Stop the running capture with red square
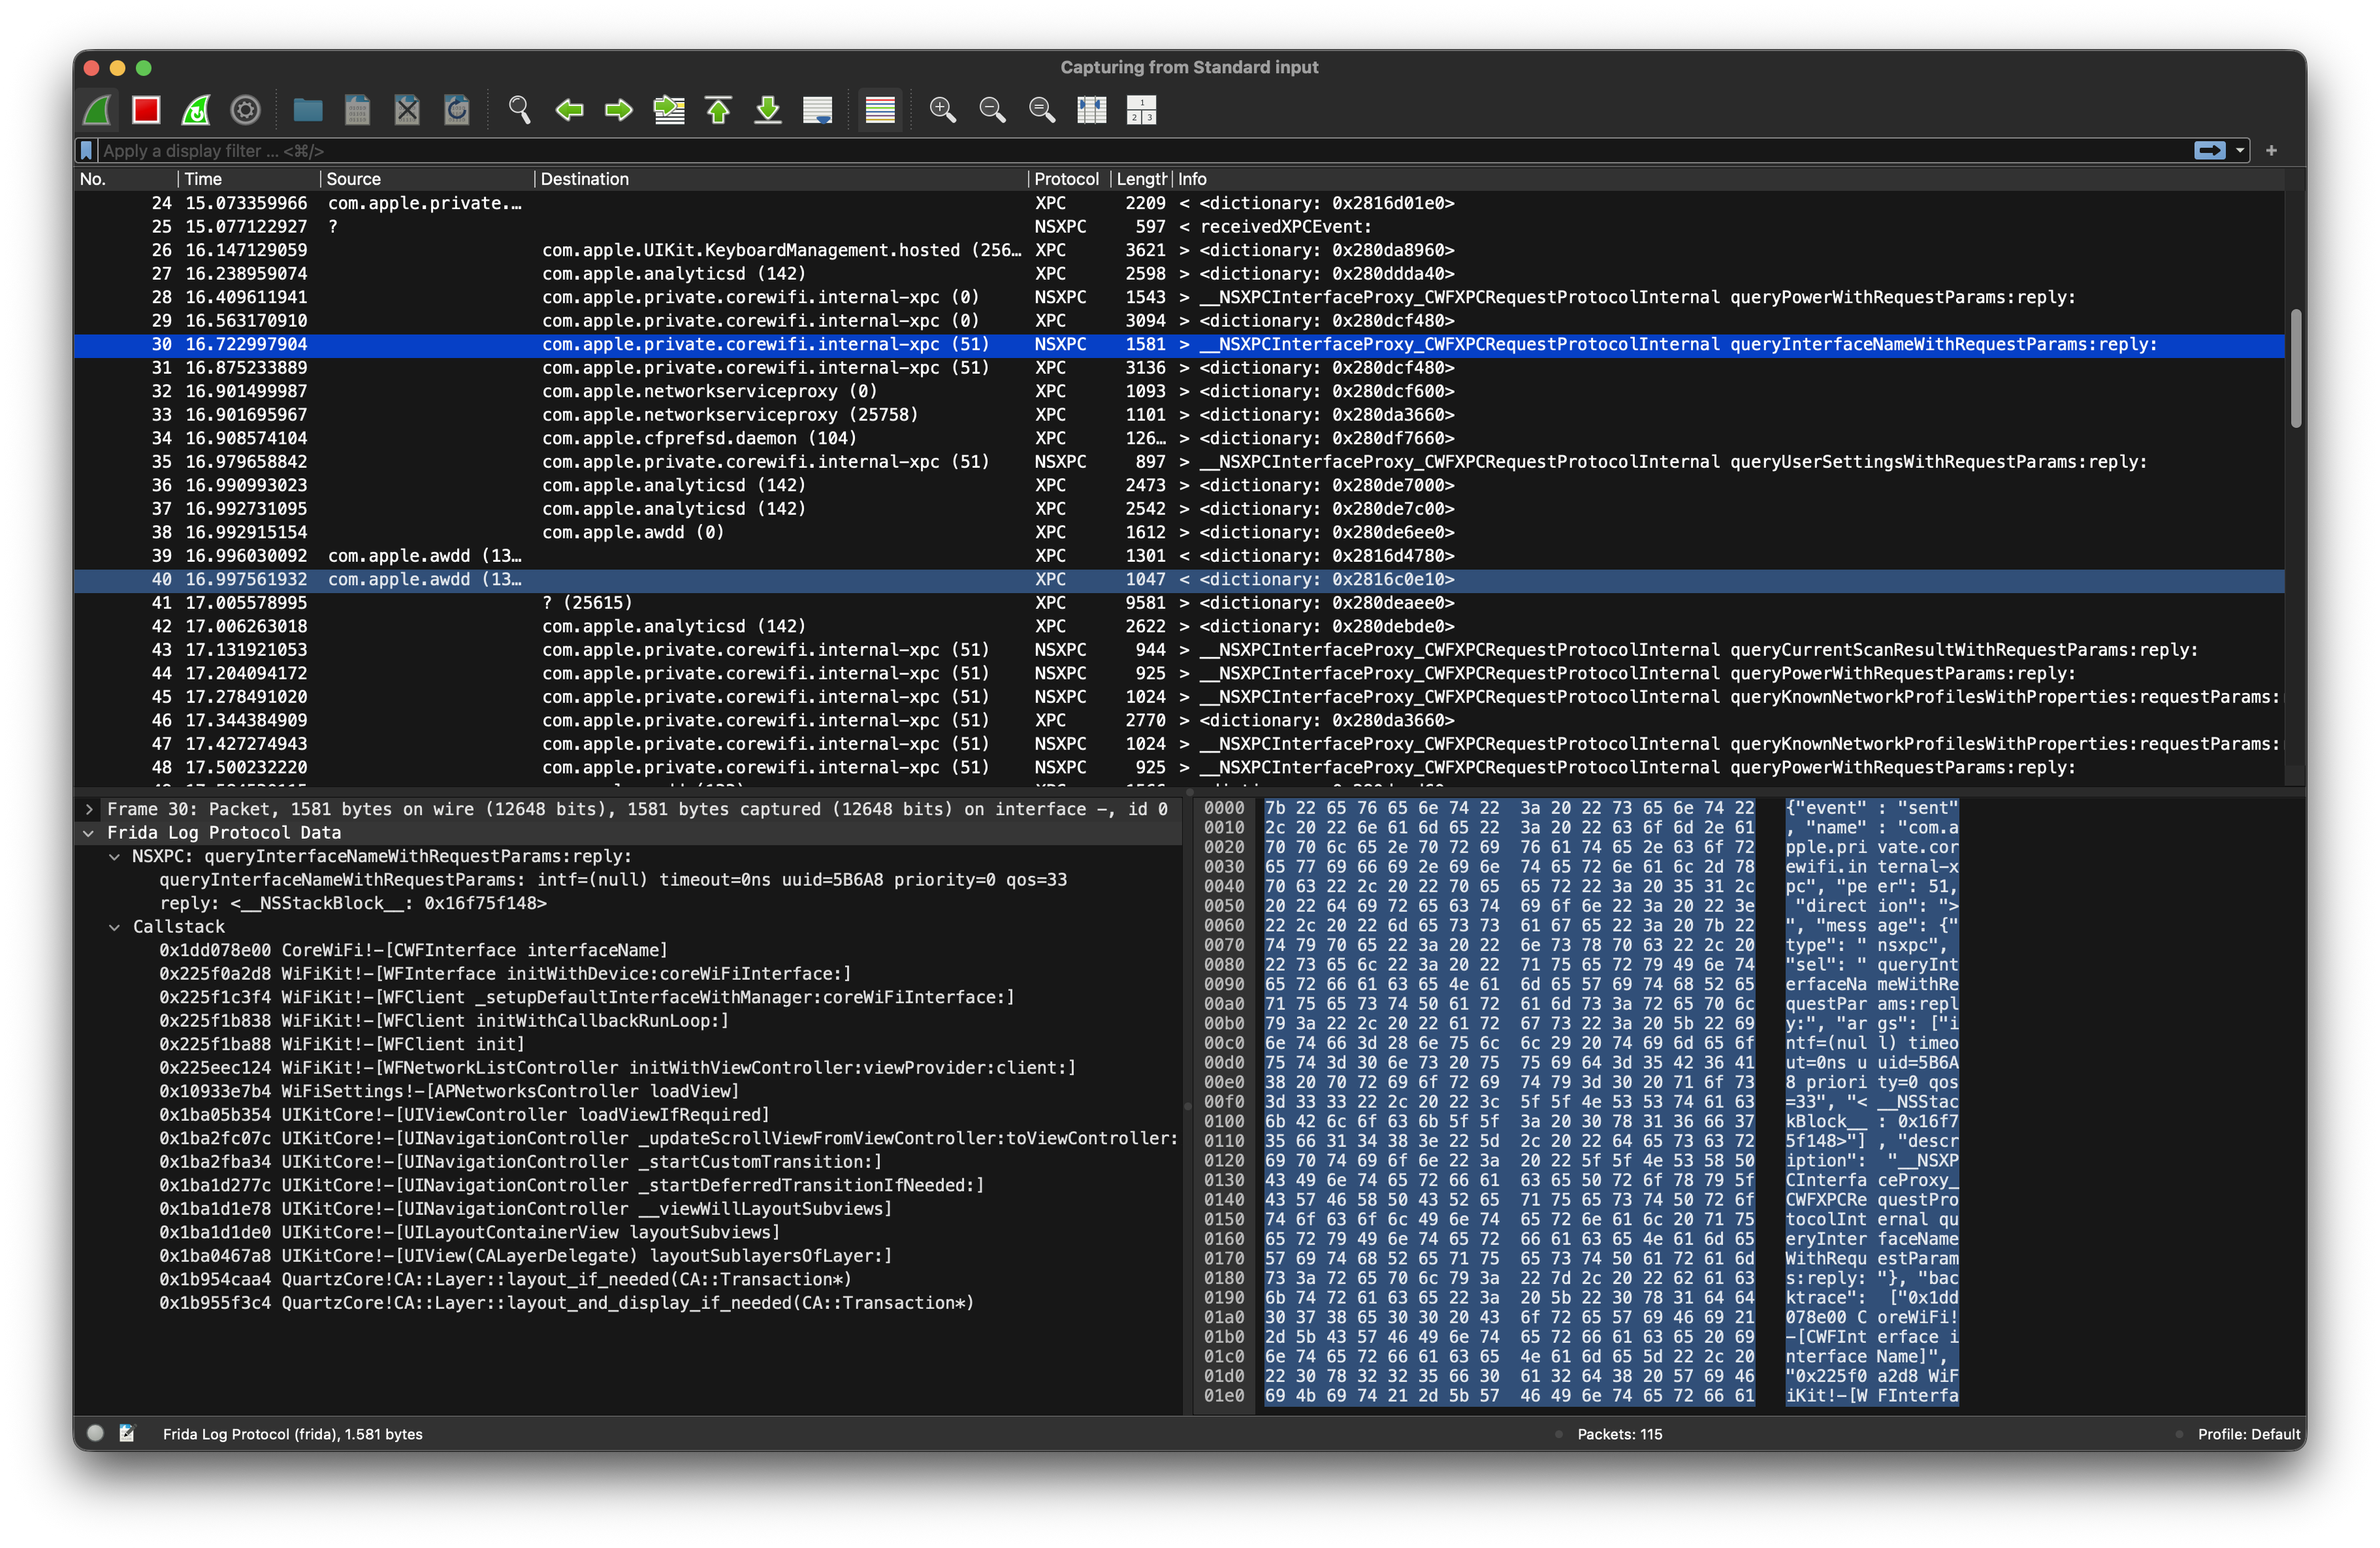The height and width of the screenshot is (1548, 2380). click(x=146, y=110)
